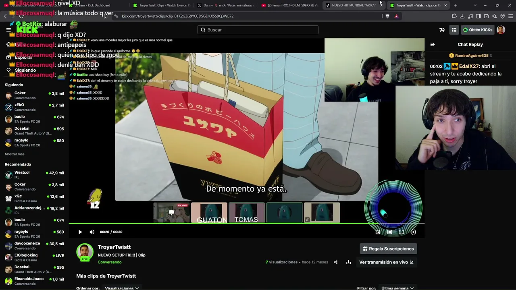Toggle the Kick sidebar hamburger menu
The width and height of the screenshot is (516, 290).
click(x=8, y=30)
